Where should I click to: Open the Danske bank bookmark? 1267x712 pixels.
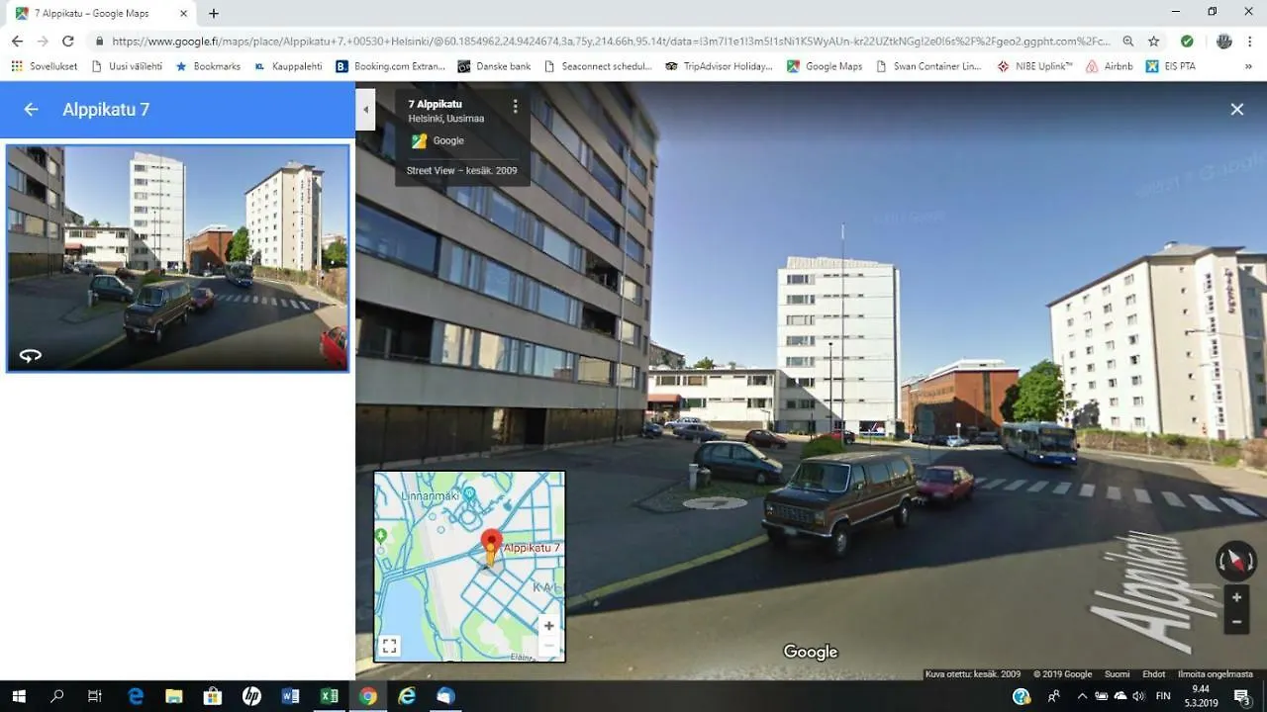(x=494, y=66)
